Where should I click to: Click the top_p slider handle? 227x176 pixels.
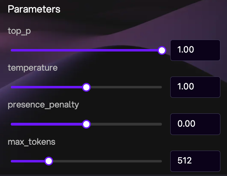point(162,50)
